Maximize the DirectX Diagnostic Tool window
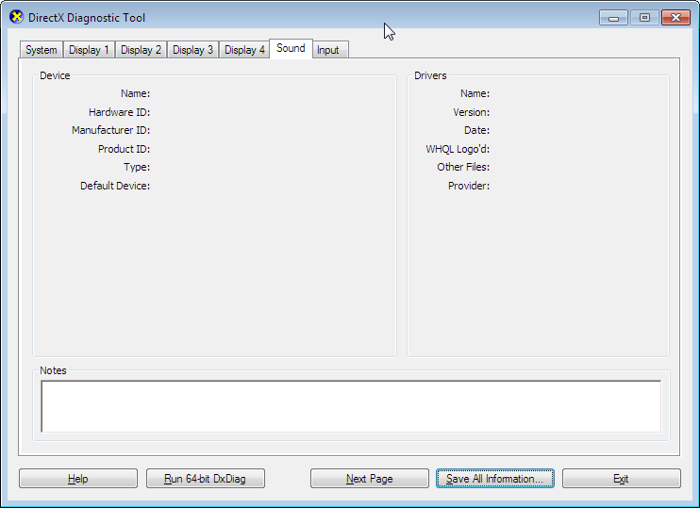Screen dimensions: 700x508 click(644, 18)
